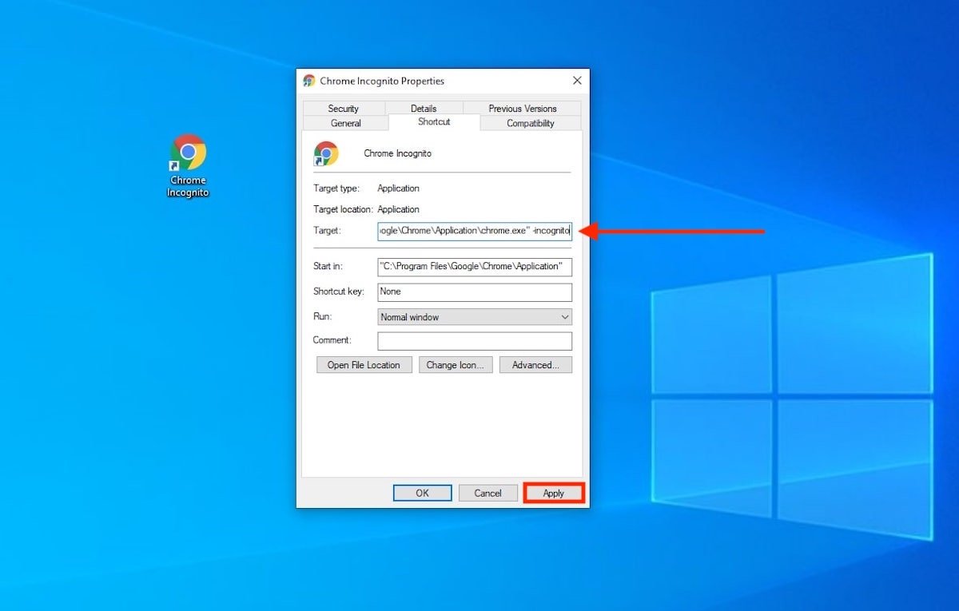Switch to the Compatibility tab

pyautogui.click(x=531, y=123)
